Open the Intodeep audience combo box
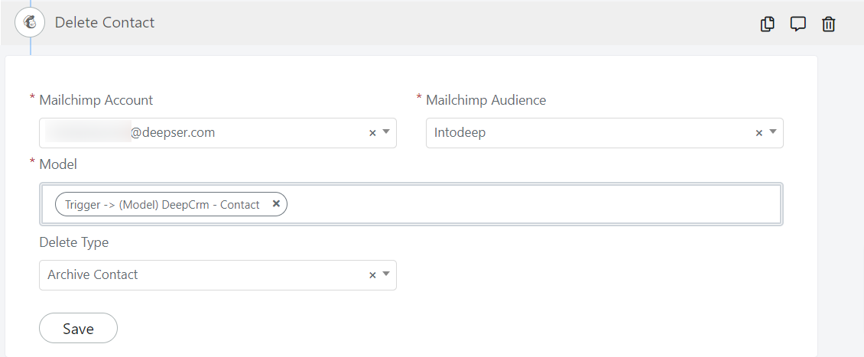 605,133
